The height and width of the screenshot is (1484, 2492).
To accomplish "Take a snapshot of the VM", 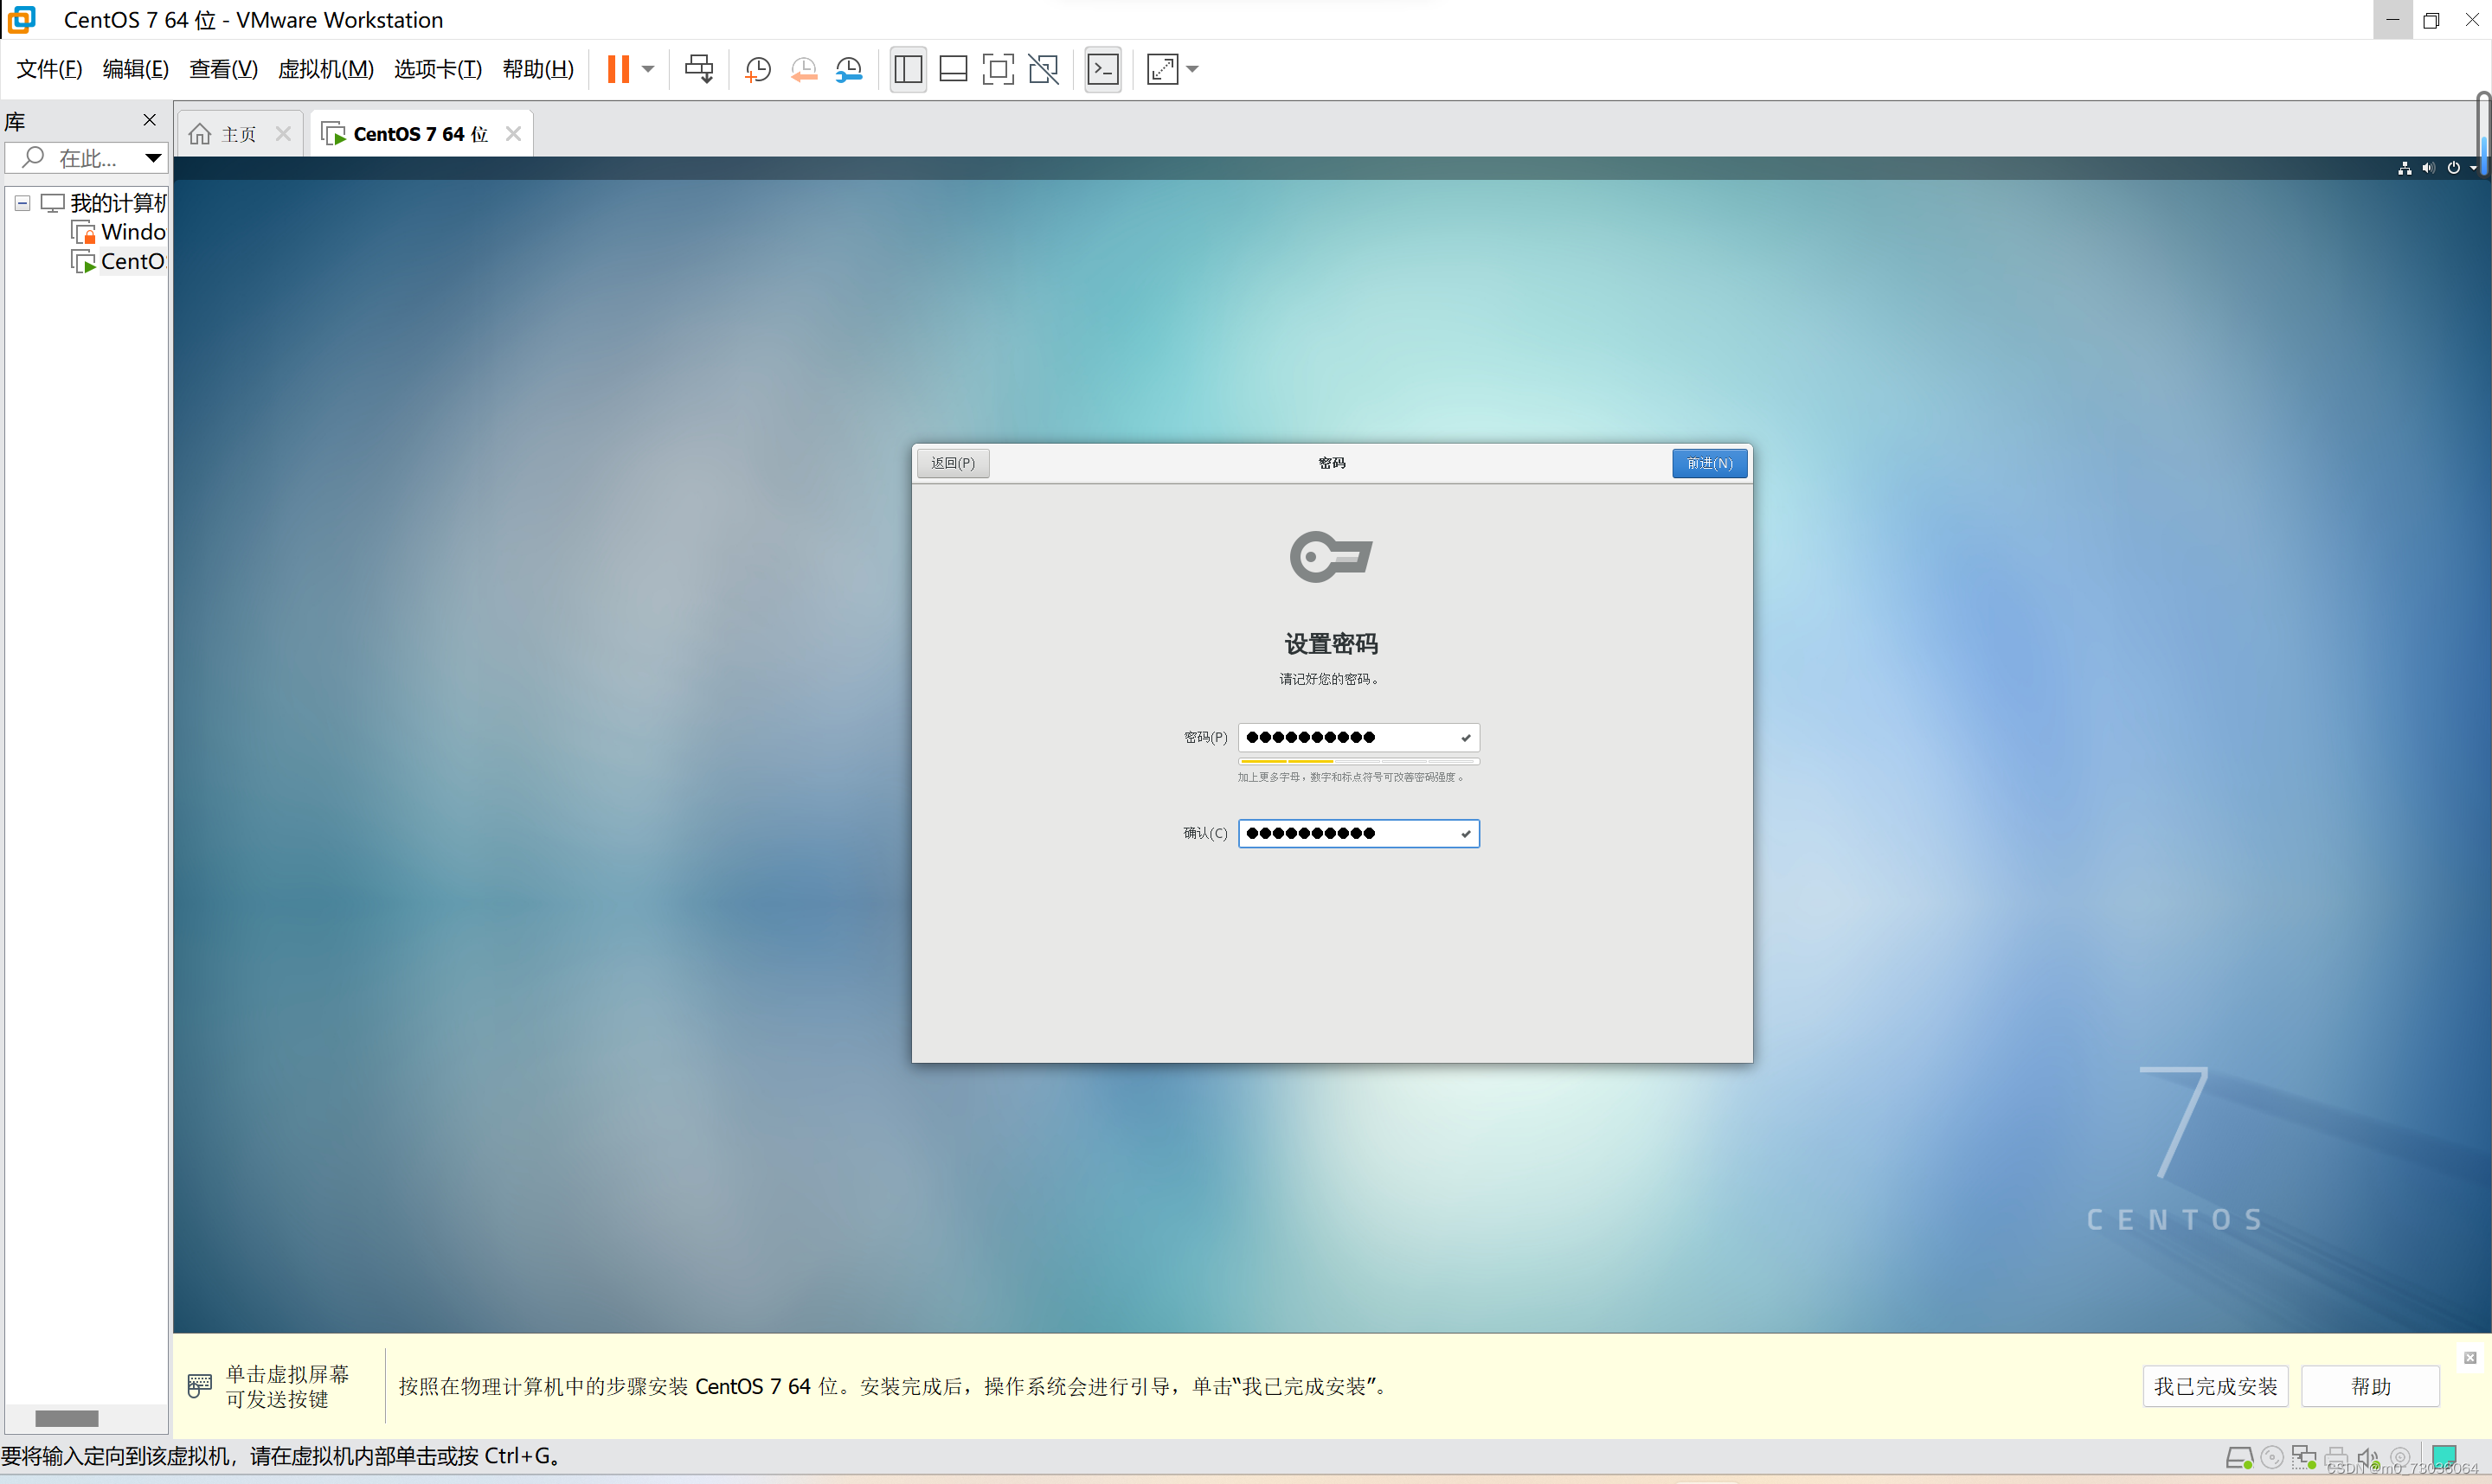I will 758,69.
